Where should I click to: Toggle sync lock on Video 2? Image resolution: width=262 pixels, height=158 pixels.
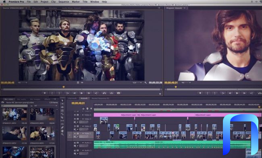(x=78, y=126)
